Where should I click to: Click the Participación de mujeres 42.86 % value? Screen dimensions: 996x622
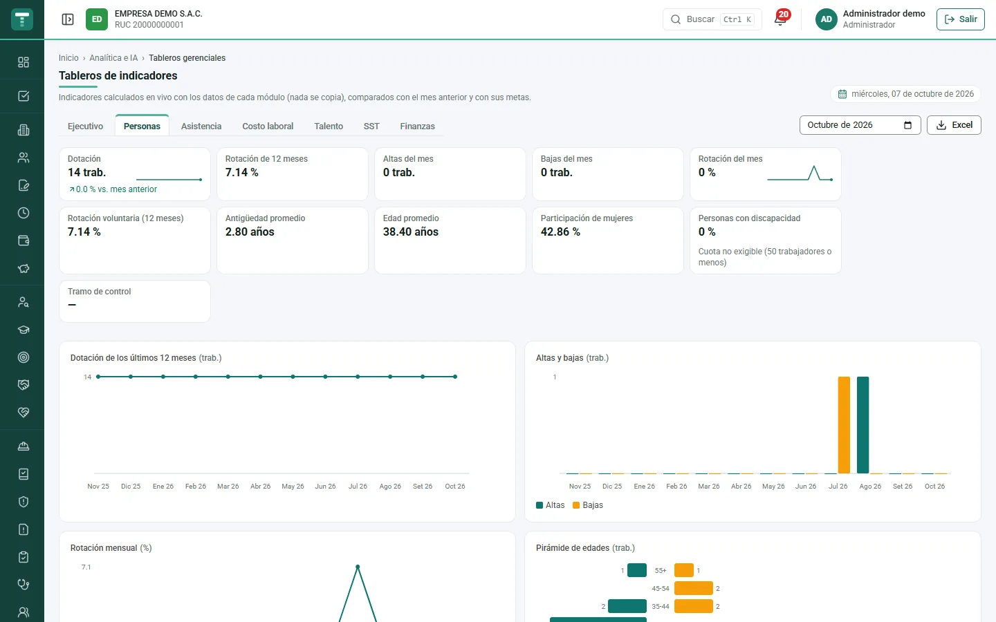coord(560,232)
